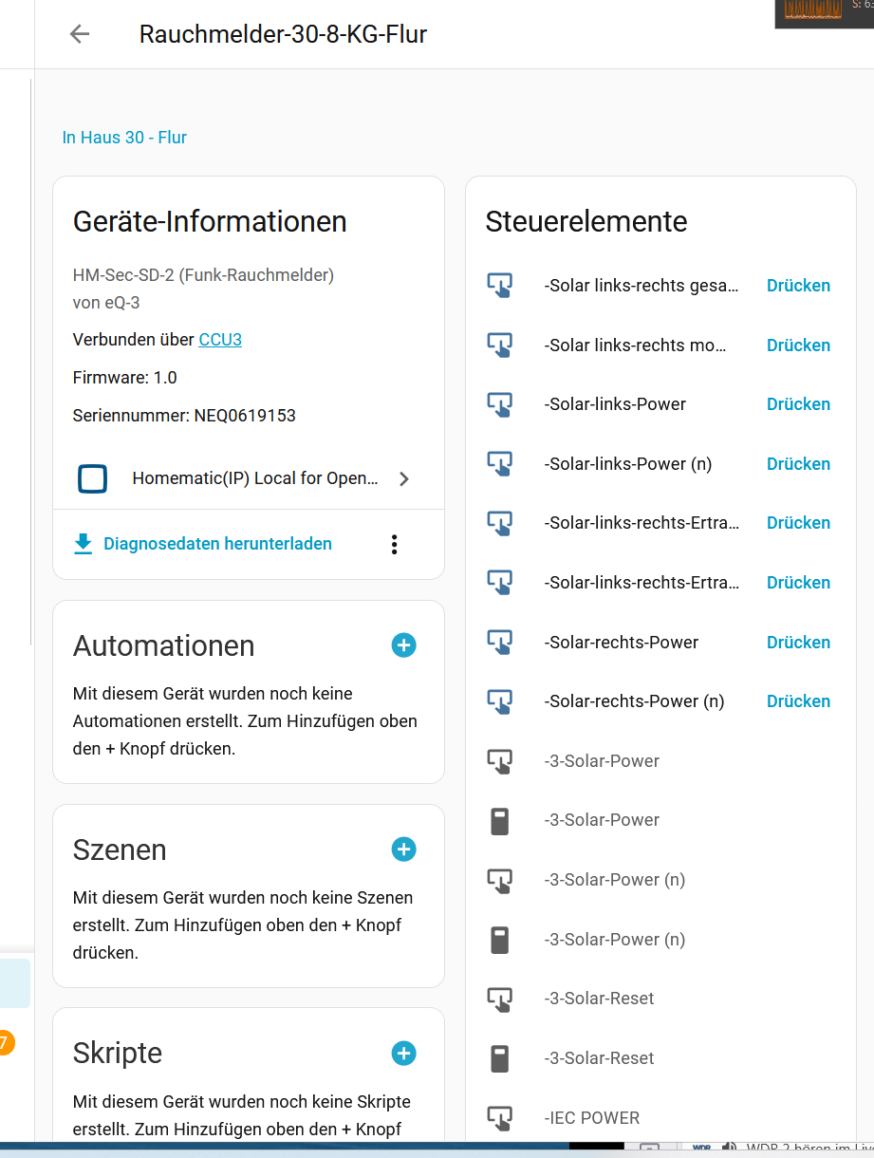Click the orange notification badge in sidebar
Image resolution: width=874 pixels, height=1158 pixels.
(5, 1043)
